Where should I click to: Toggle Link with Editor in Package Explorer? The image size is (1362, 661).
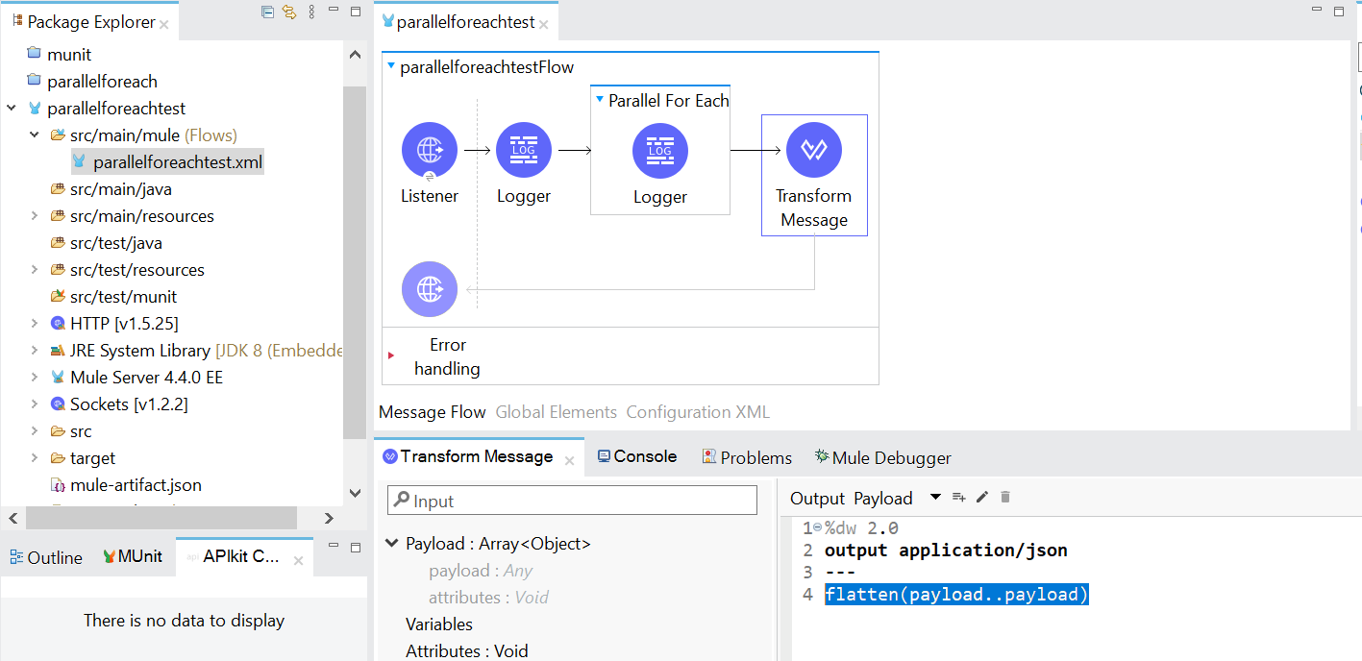[288, 12]
